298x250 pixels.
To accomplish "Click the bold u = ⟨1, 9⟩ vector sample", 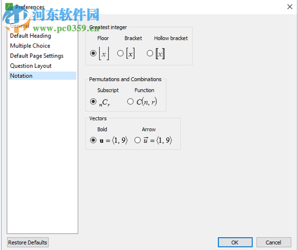I will click(x=113, y=140).
